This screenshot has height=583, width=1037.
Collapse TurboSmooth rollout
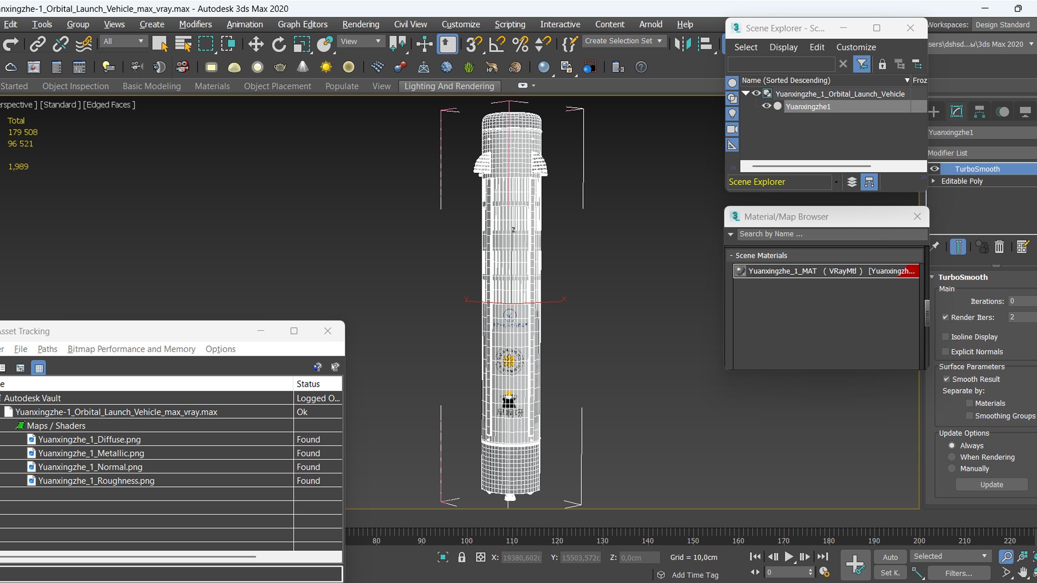click(x=932, y=277)
